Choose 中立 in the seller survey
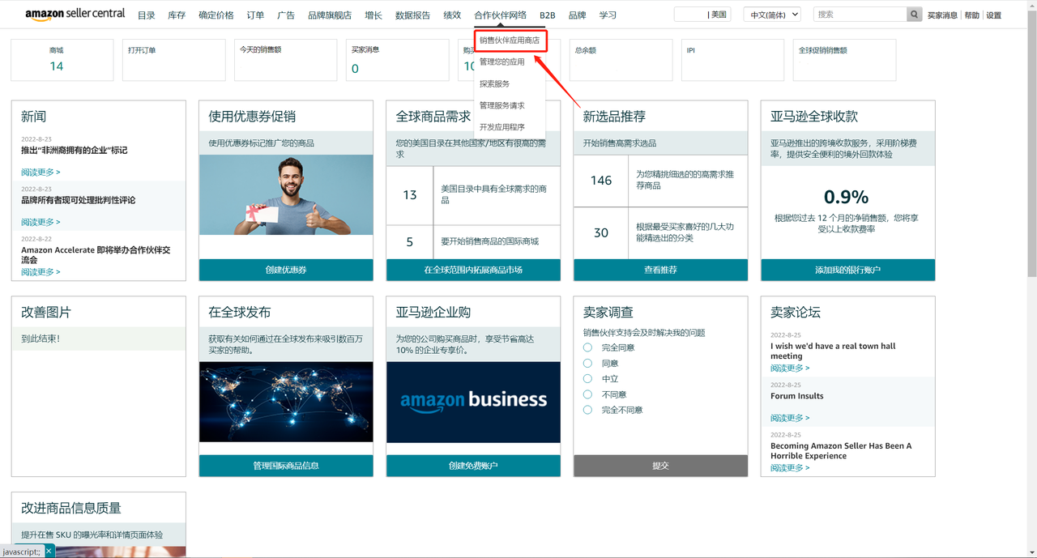 (x=588, y=379)
